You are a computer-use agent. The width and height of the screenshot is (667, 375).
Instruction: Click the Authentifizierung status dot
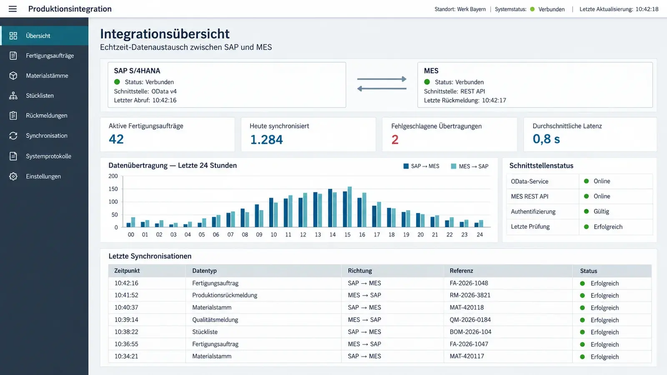586,211
